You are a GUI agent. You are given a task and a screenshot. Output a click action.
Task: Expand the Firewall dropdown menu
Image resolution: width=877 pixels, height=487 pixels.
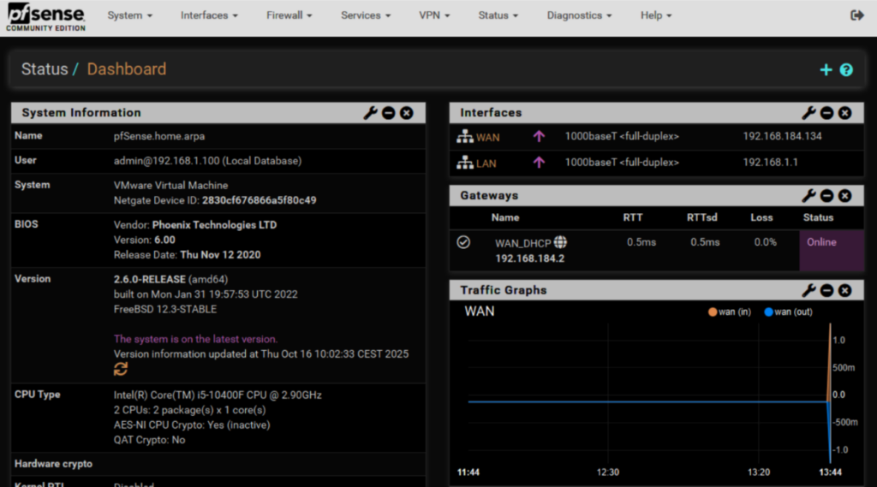pyautogui.click(x=288, y=15)
